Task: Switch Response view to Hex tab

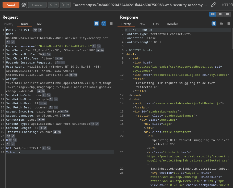Action: pos(156,24)
